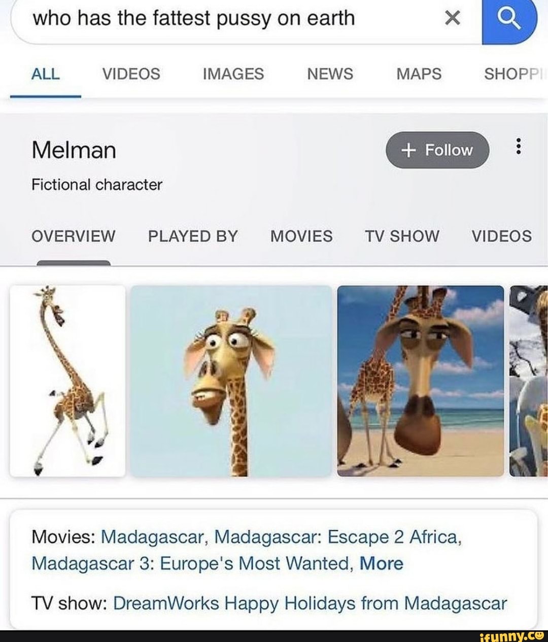Image resolution: width=548 pixels, height=642 pixels.
Task: Clear the search query with the X icon
Action: [x=452, y=19]
